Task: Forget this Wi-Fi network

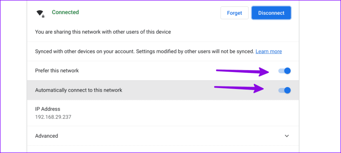Action: pyautogui.click(x=234, y=13)
